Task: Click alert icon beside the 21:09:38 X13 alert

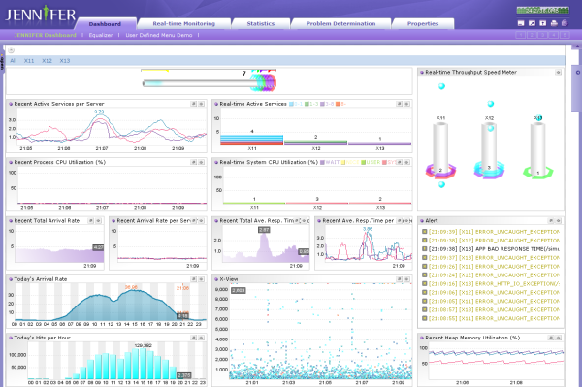Action: point(424,249)
